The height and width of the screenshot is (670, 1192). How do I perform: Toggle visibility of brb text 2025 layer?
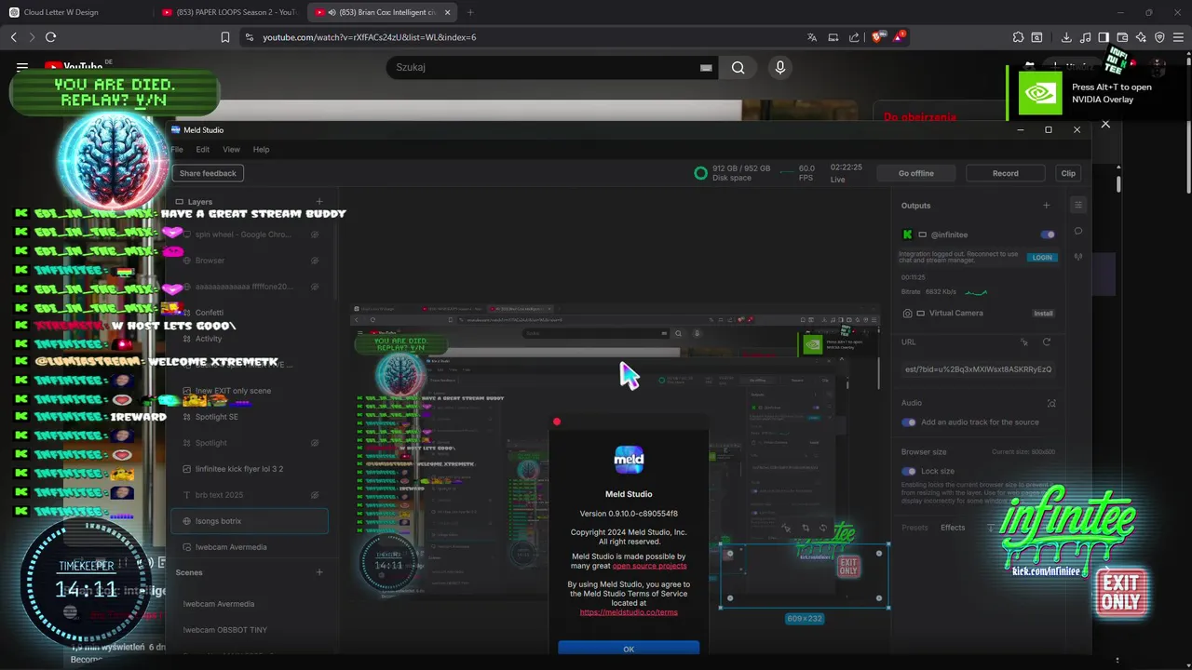point(315,495)
